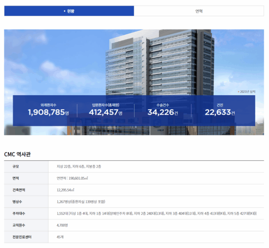The image size is (269, 248).
Task: Select the 22,633 checkup figure
Action: pos(218,112)
